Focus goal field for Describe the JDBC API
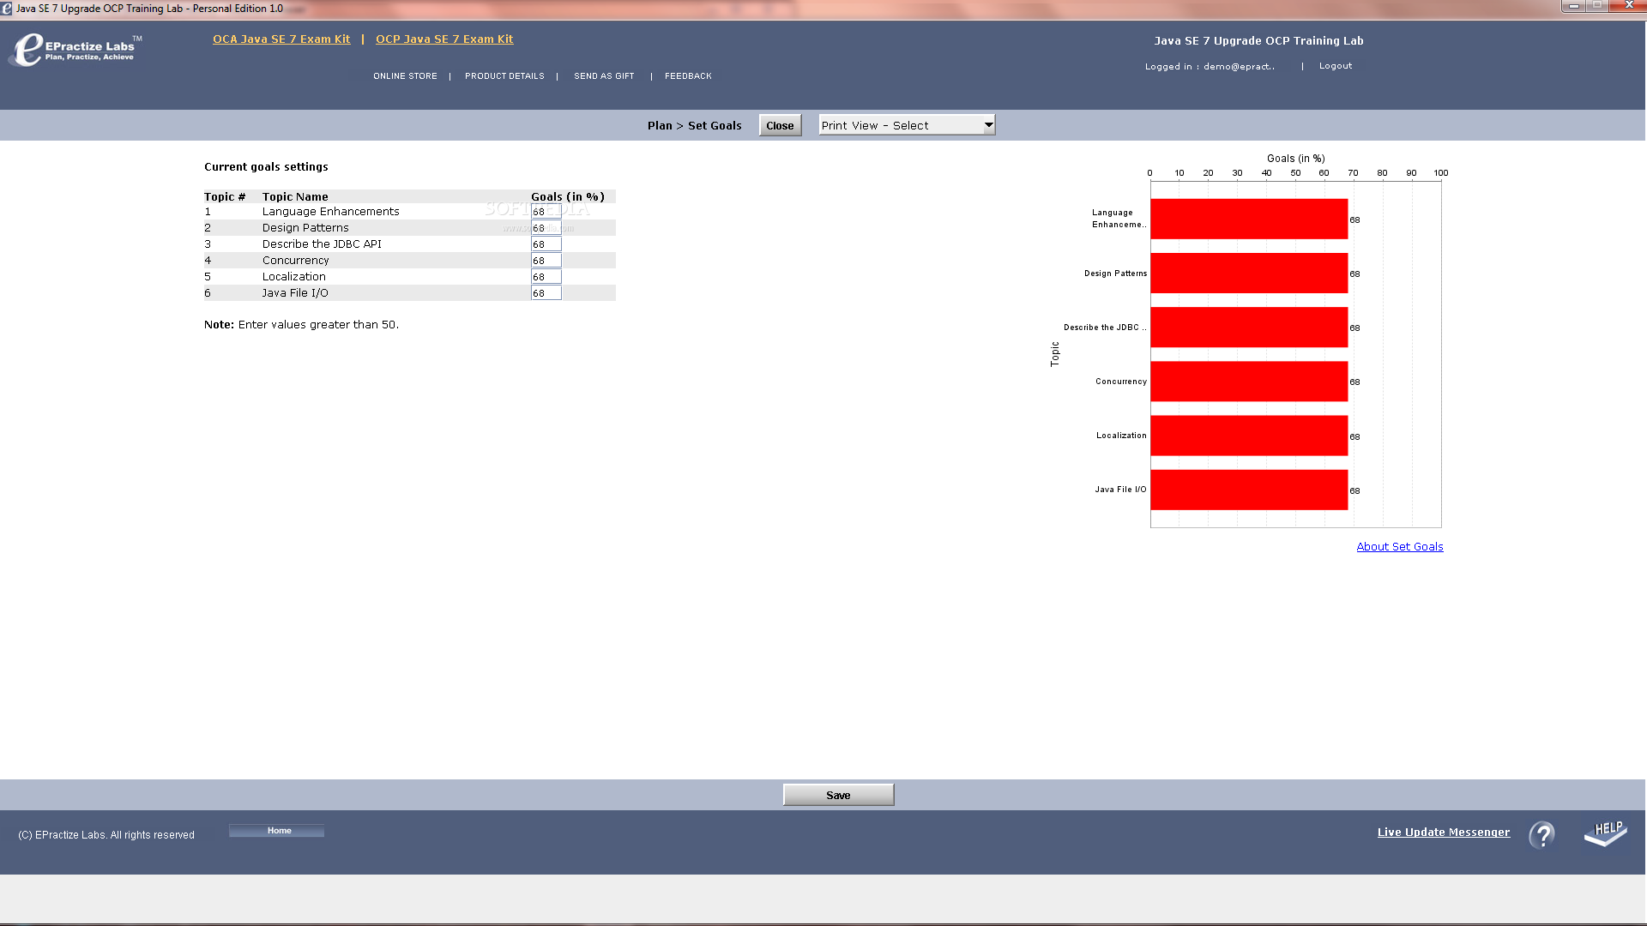 click(546, 244)
